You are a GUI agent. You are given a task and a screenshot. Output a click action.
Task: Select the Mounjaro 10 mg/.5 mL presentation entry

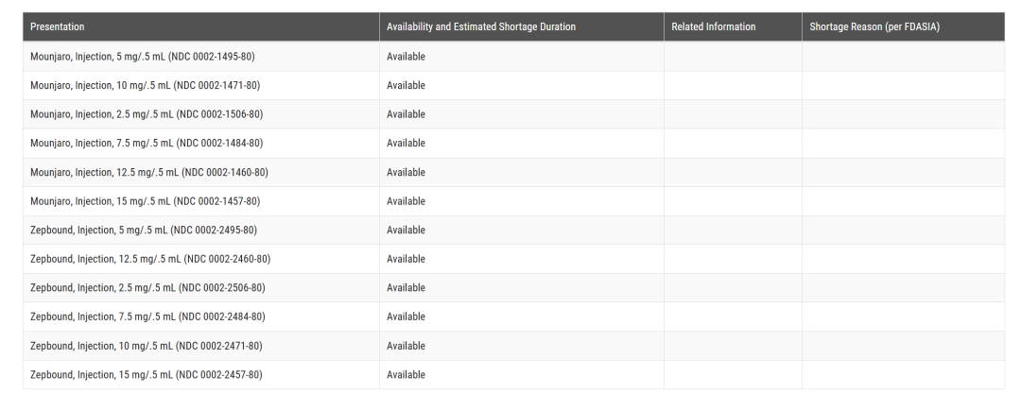pos(145,85)
